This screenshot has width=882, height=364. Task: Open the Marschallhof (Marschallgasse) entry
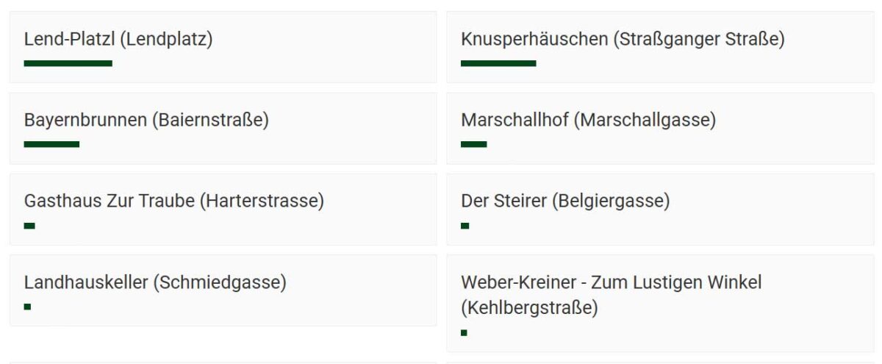click(x=588, y=120)
